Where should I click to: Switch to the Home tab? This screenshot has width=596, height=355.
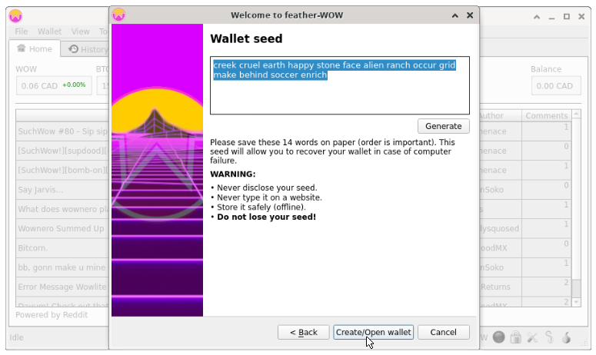[35, 48]
